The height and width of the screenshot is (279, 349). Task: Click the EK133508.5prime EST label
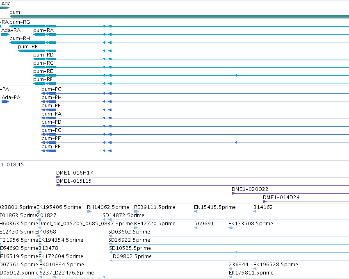click(251, 224)
